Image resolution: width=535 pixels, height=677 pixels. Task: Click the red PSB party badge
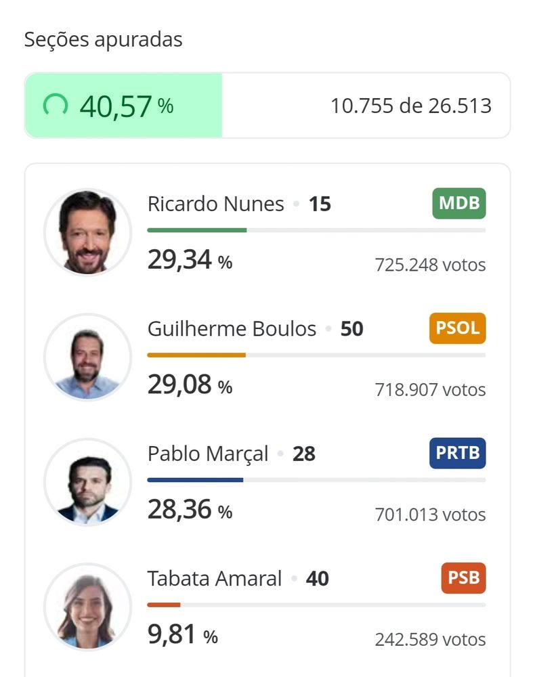[463, 577]
